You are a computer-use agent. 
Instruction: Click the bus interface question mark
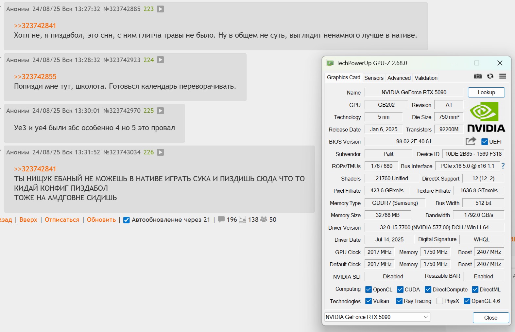(503, 166)
